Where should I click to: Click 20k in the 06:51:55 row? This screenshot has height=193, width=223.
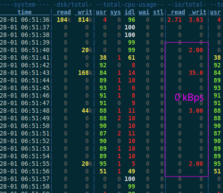87,164
